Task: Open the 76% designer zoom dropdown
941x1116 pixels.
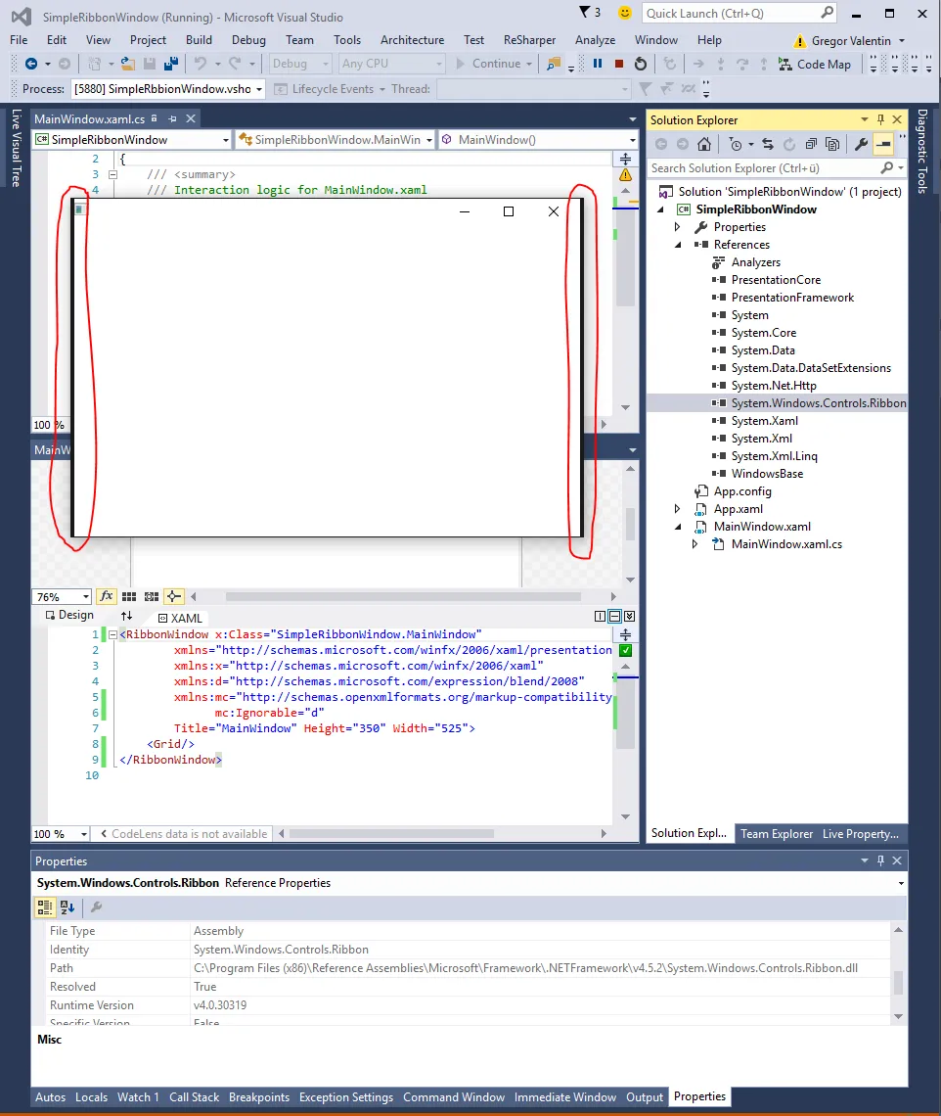Action: (62, 596)
